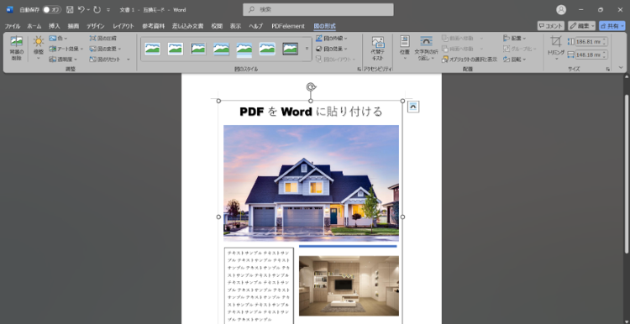The height and width of the screenshot is (324, 630).
Task: Open the 図のスタイル dialog launcher
Action: point(359,70)
